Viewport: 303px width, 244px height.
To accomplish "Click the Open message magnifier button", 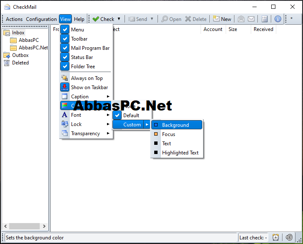I will click(171, 19).
